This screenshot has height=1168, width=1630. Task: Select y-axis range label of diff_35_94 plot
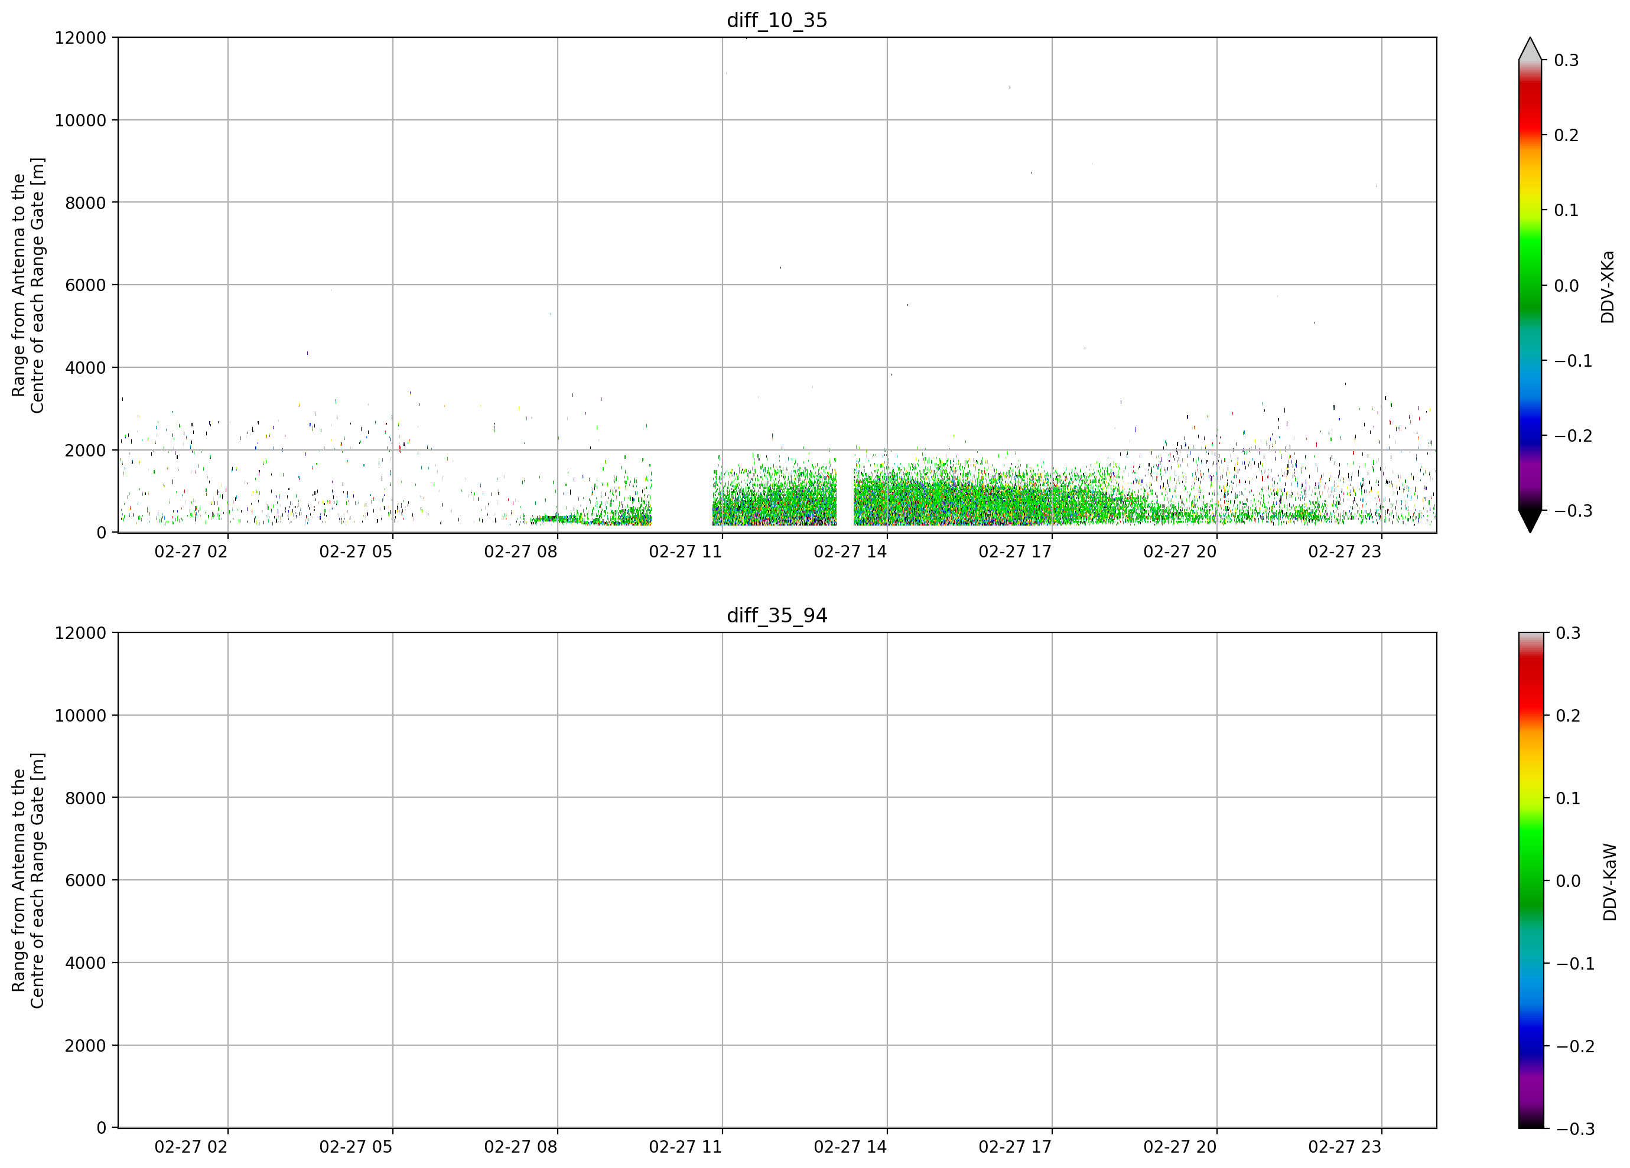[x=28, y=880]
